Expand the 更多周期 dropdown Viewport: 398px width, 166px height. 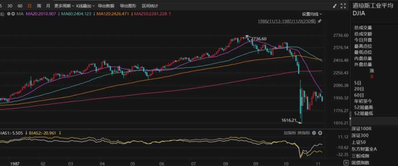click(x=63, y=6)
